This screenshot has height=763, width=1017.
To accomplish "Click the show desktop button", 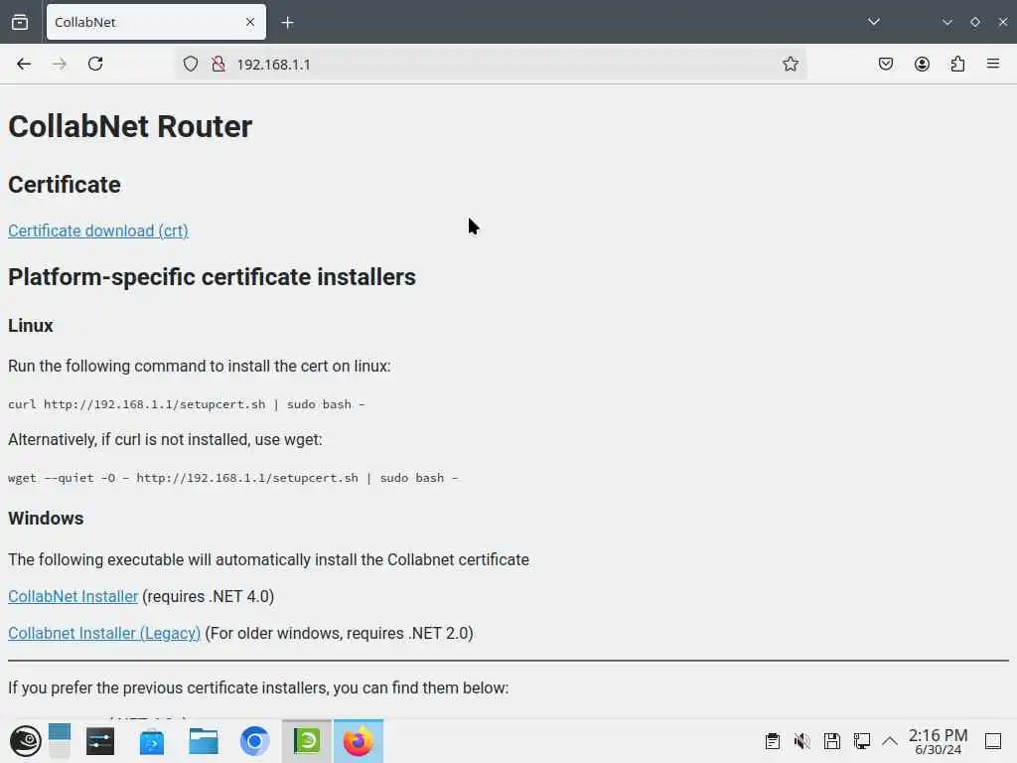I will [993, 741].
